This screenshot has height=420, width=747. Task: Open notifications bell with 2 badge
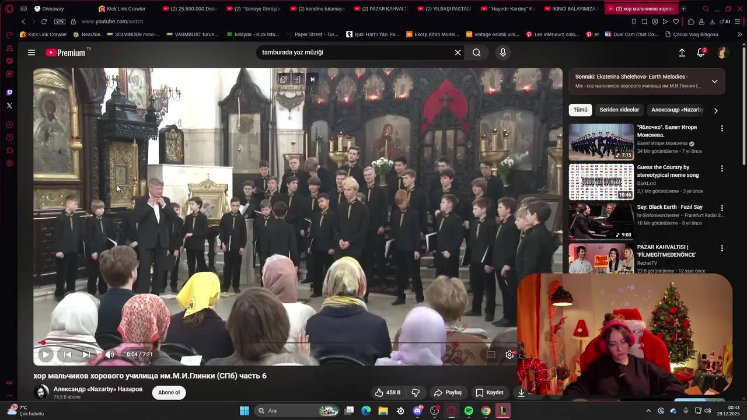click(701, 52)
